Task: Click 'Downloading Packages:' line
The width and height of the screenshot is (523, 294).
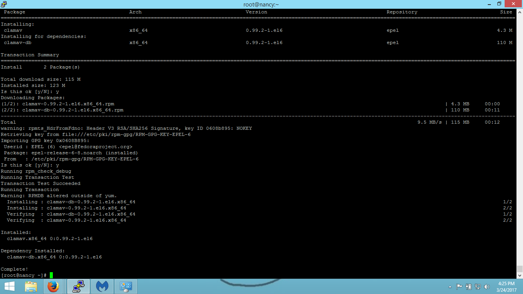Action: point(33,98)
